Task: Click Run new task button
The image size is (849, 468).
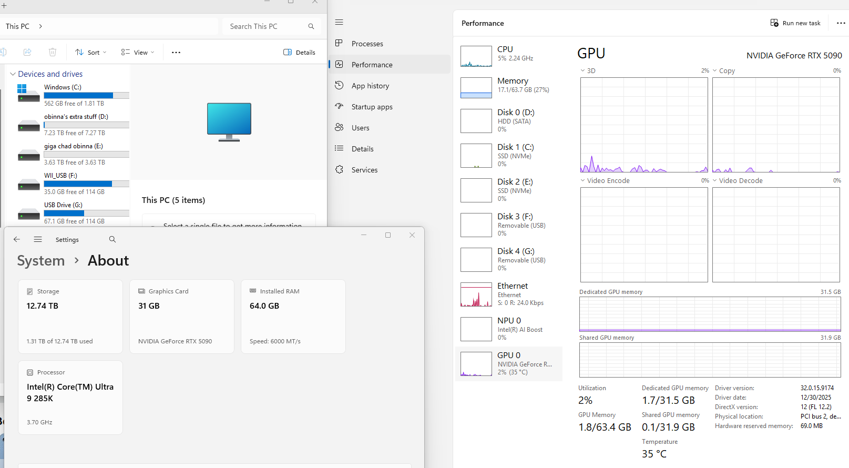Action: (795, 23)
